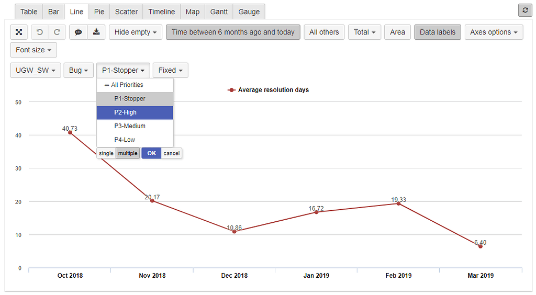This screenshot has width=536, height=295.
Task: Open the comment bubble icon
Action: (78, 32)
